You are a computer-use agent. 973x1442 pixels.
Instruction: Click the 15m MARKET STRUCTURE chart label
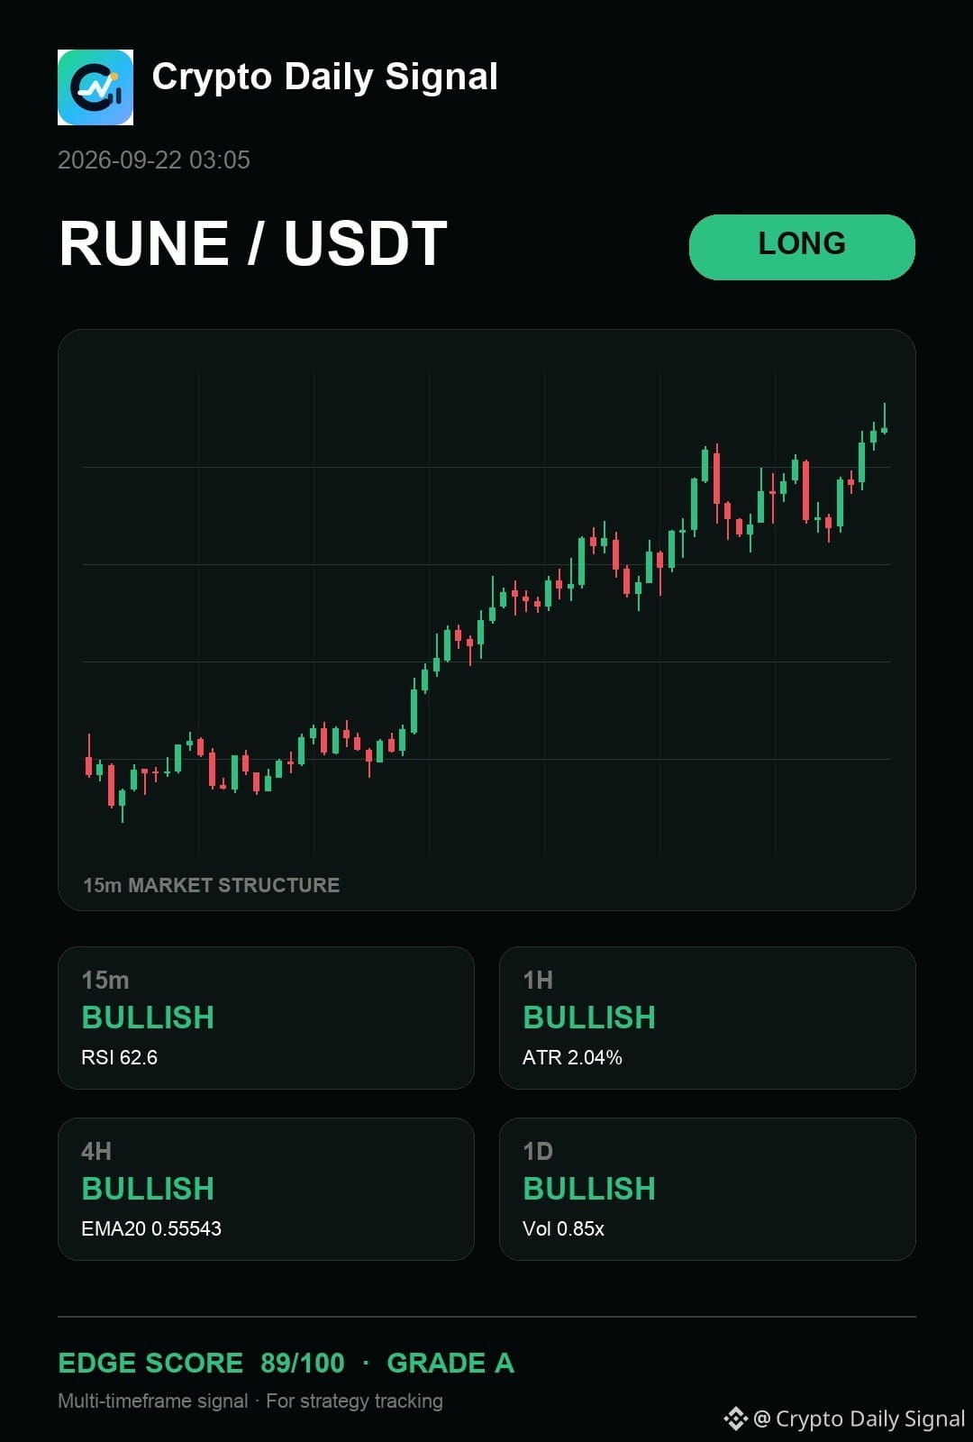tap(212, 885)
